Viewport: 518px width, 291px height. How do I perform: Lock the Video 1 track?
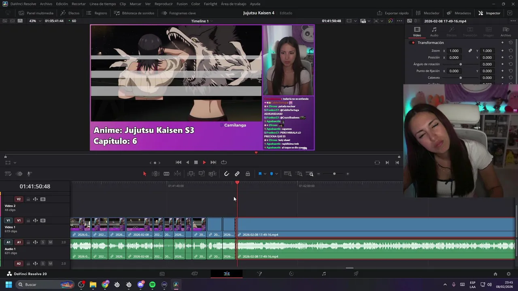coord(28,221)
